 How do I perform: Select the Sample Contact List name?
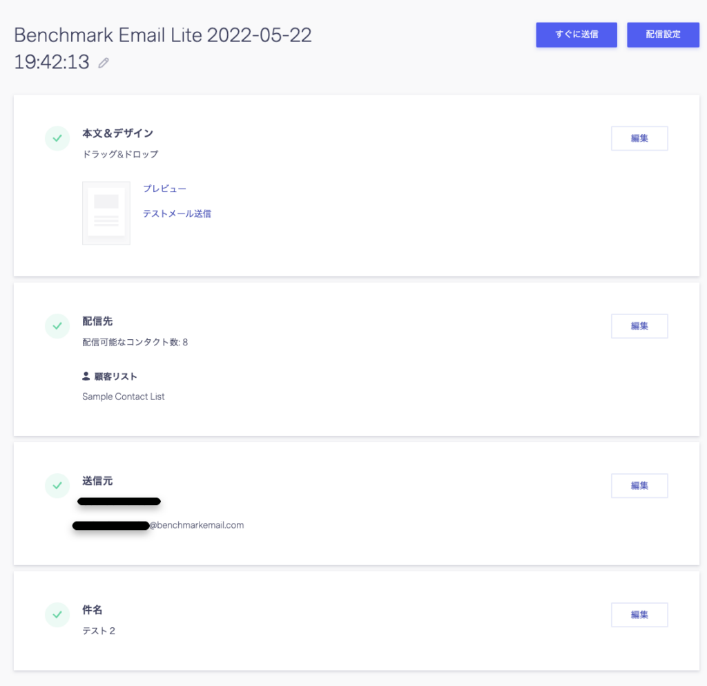coord(123,397)
